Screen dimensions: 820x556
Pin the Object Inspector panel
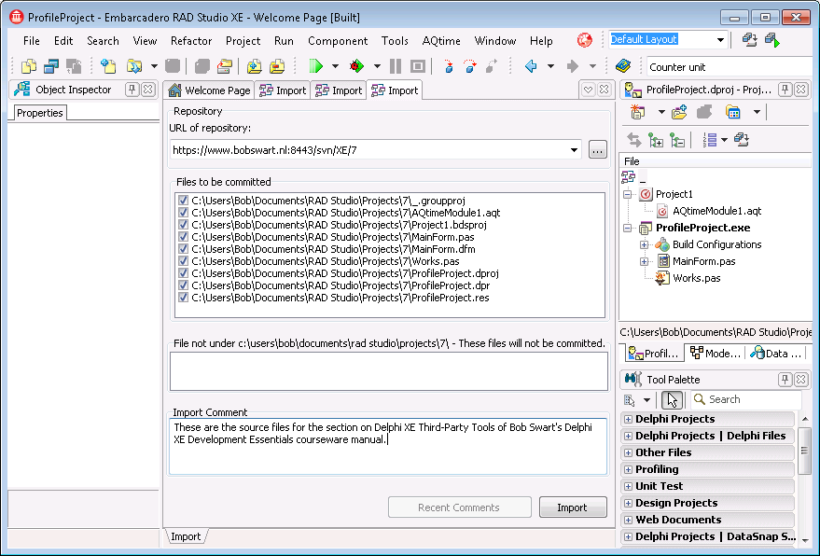[132, 90]
